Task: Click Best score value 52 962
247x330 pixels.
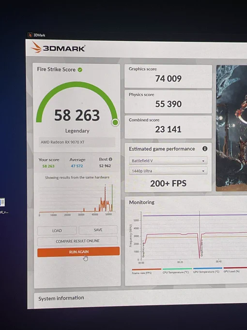Action: pyautogui.click(x=105, y=165)
